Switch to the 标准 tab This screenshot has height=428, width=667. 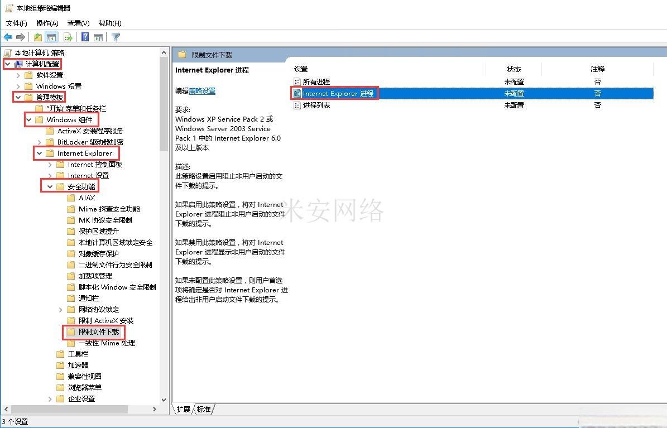pos(204,409)
